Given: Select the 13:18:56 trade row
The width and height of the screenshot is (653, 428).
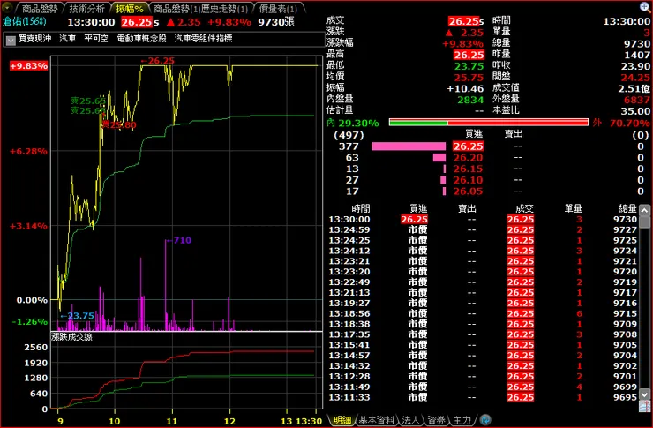Looking at the screenshot, I should [483, 313].
